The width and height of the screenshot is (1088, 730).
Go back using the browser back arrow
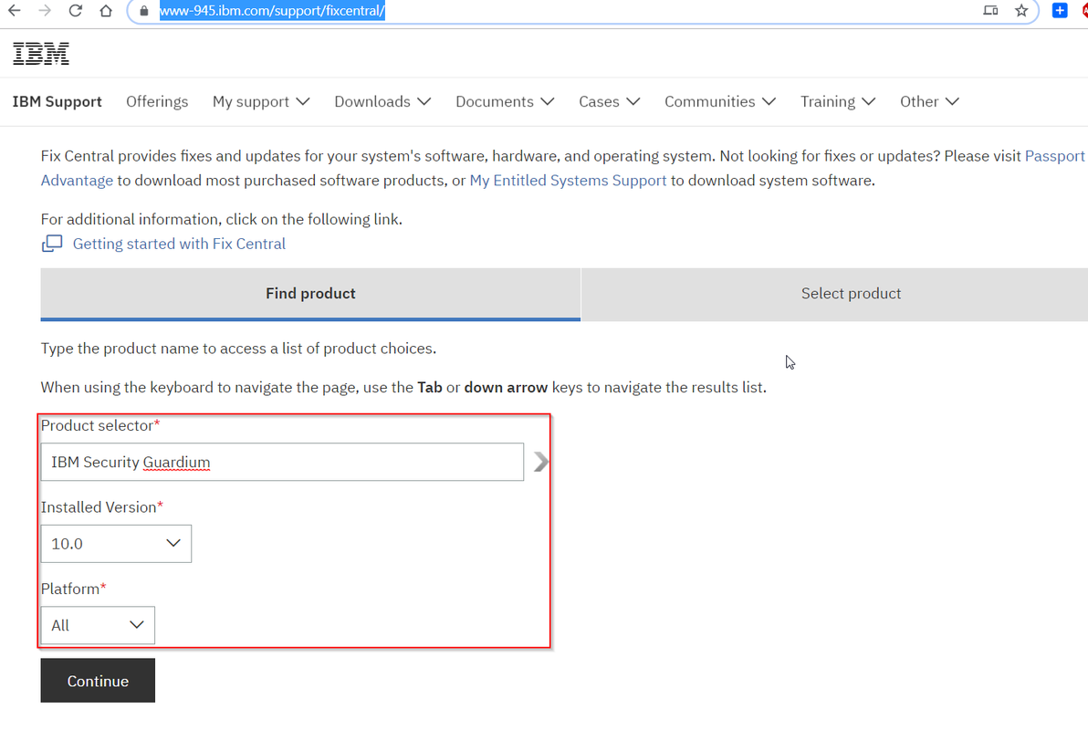14,10
